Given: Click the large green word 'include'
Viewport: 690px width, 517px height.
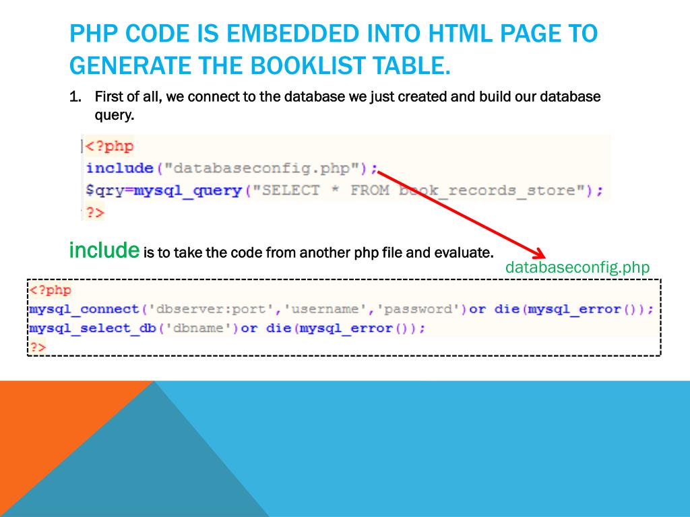Looking at the screenshot, I should point(104,250).
